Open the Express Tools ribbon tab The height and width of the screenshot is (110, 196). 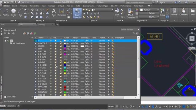click(x=88, y=6)
